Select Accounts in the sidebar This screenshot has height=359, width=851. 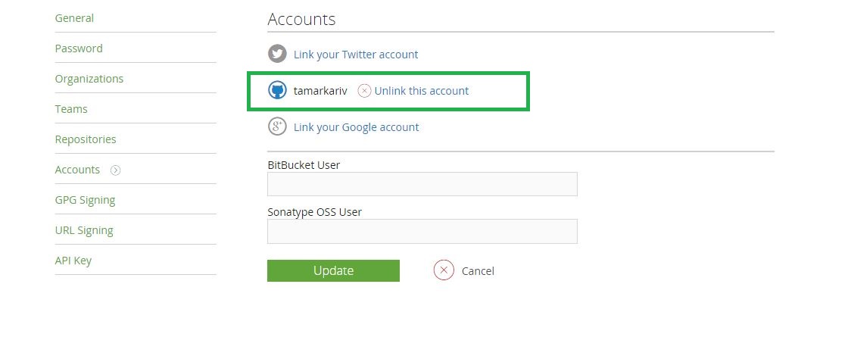[x=77, y=170]
